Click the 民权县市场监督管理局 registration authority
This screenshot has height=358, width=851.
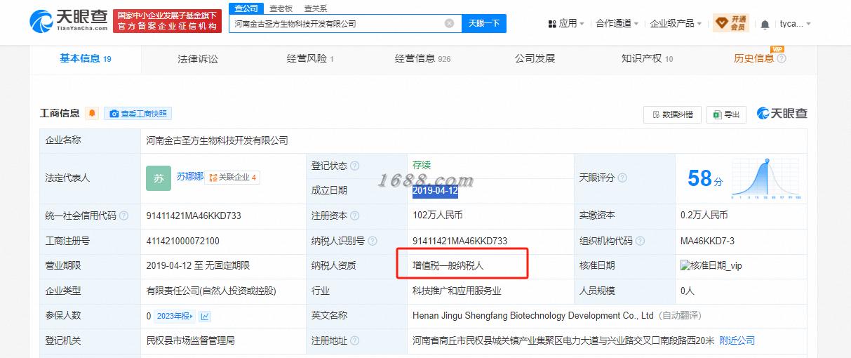[190, 340]
